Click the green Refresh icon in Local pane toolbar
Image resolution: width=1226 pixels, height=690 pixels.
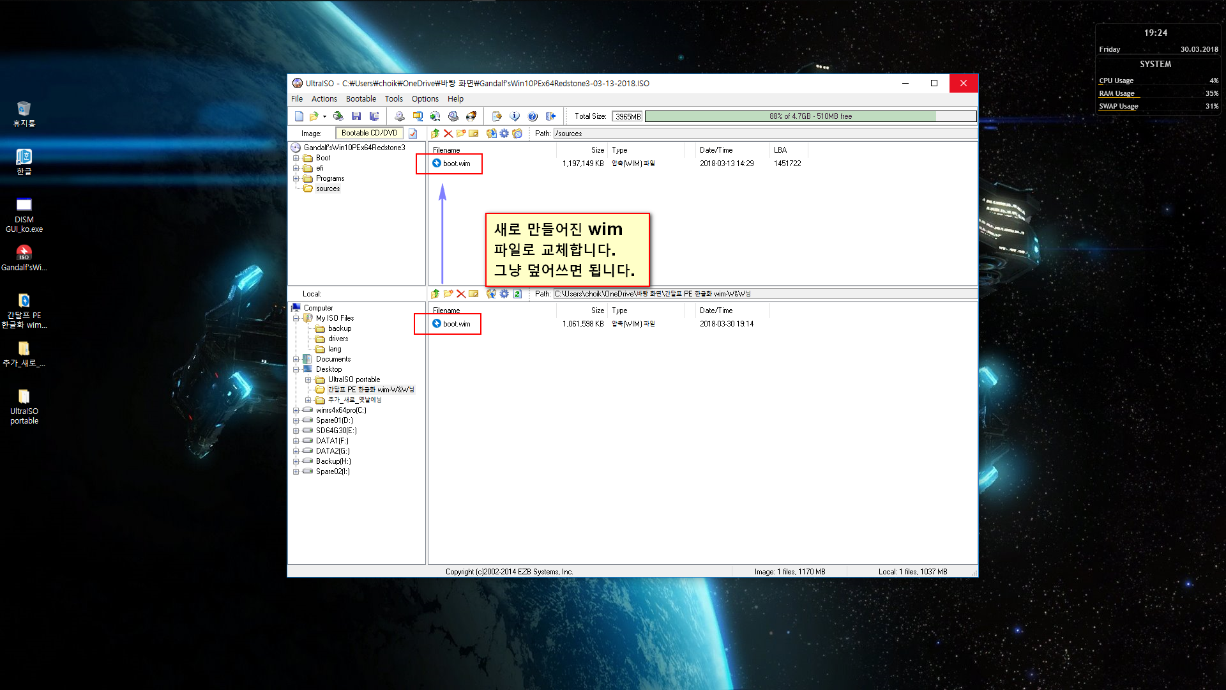pos(517,294)
